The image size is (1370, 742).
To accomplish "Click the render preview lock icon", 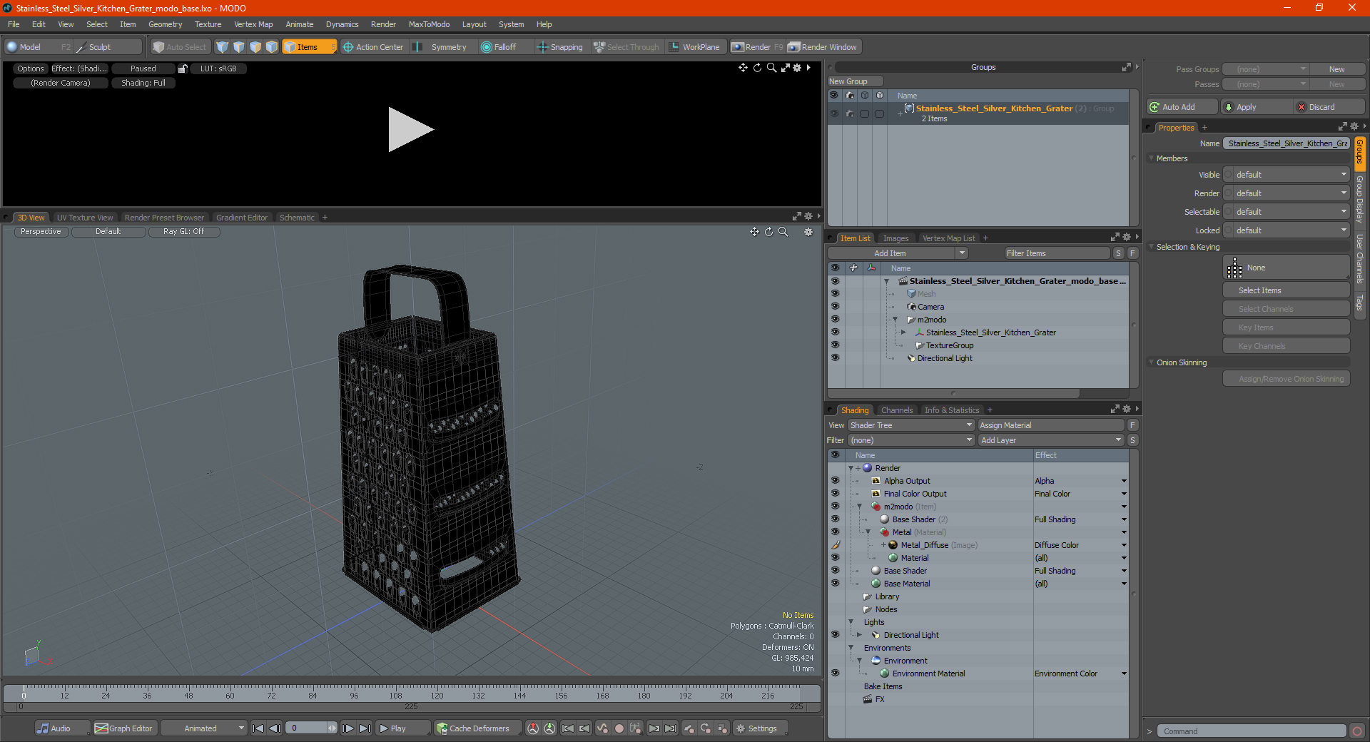I will (x=183, y=68).
